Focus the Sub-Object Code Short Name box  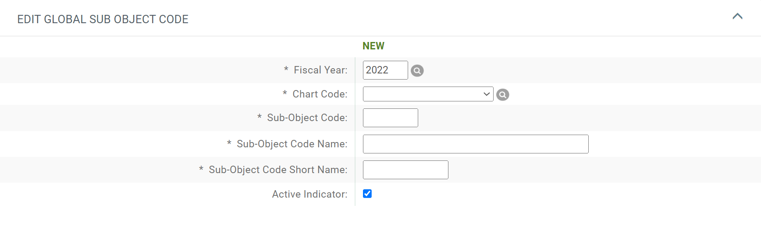[x=405, y=170]
